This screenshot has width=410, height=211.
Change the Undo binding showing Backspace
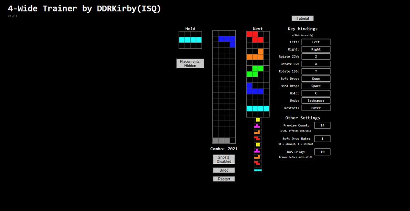(316, 101)
